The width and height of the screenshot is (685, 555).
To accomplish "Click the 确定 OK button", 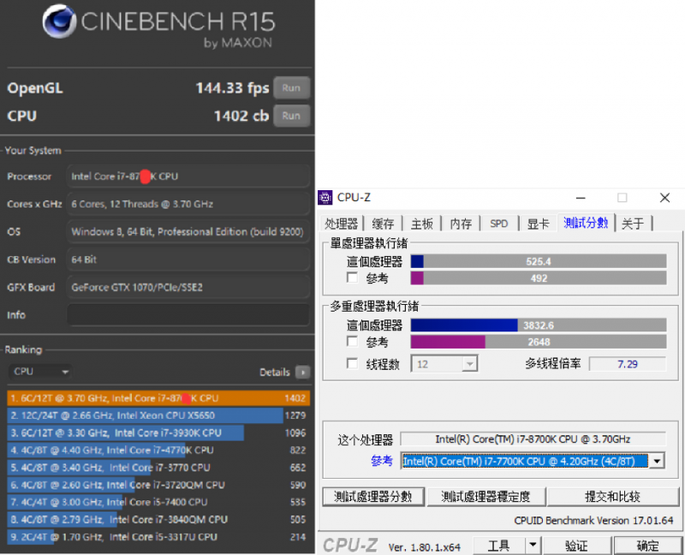I will [x=647, y=546].
